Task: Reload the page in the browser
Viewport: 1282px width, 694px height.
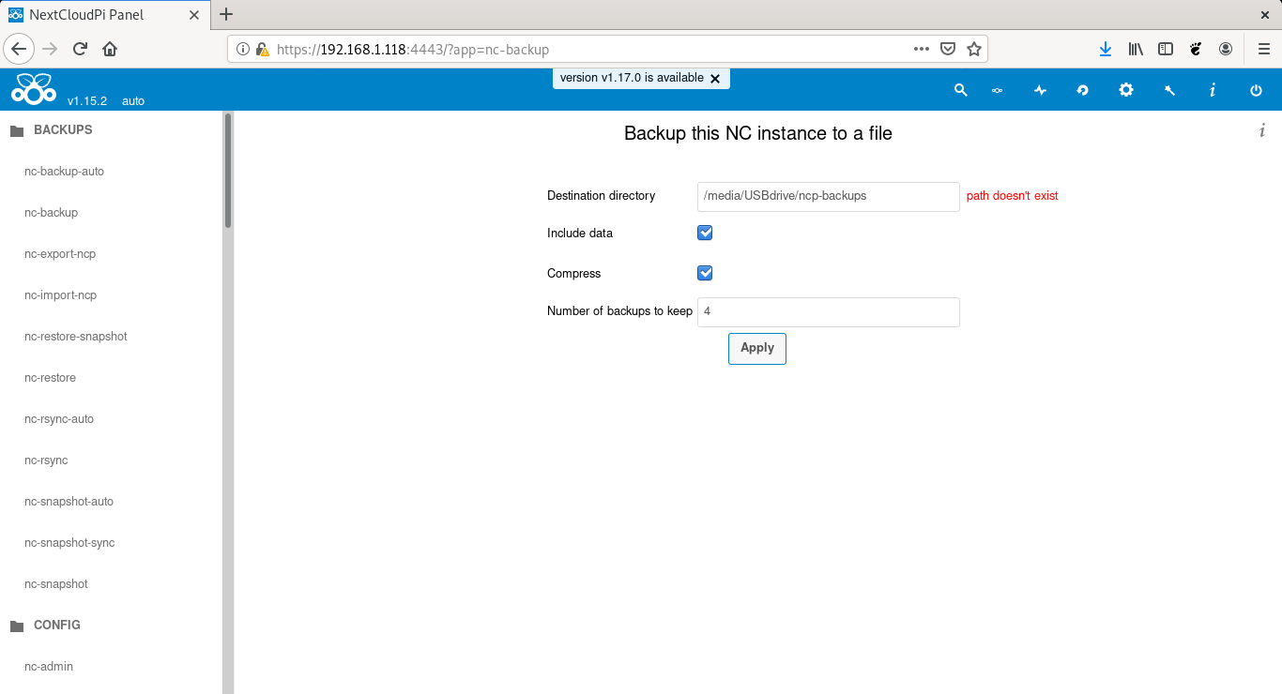Action: [81, 49]
